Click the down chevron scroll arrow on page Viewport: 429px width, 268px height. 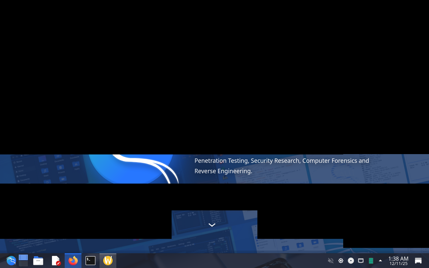[212, 225]
